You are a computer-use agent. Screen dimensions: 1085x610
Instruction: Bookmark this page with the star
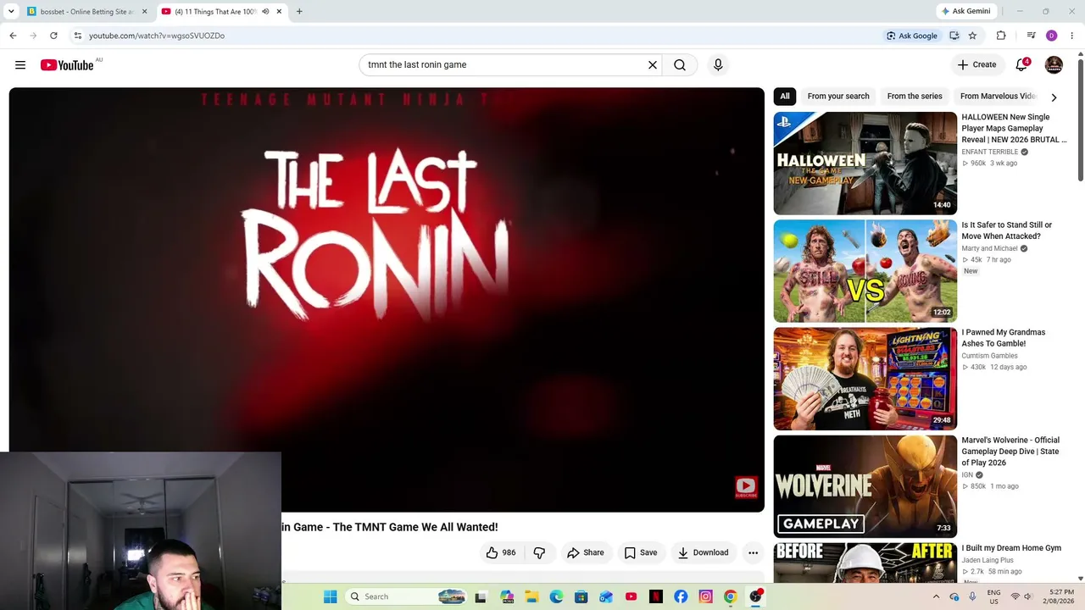click(972, 36)
